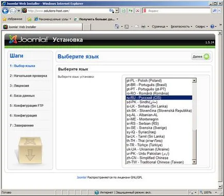Open the Сервис menu
Viewport: 224px width, 196px height.
coord(201,26)
